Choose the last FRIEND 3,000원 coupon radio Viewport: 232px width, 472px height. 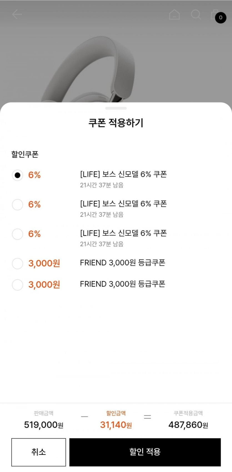click(x=18, y=285)
